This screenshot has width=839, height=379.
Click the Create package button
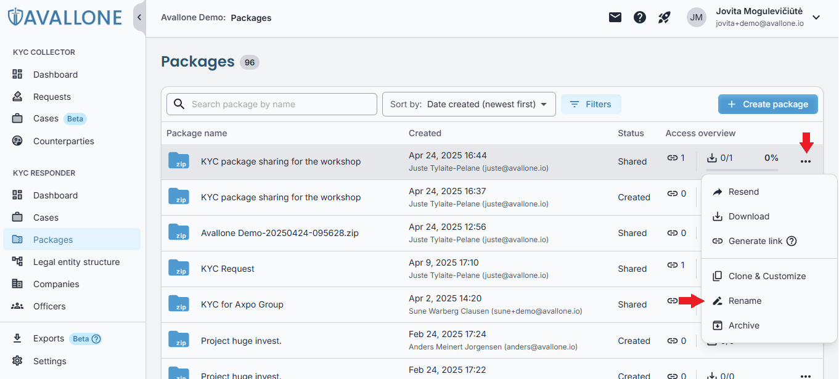click(768, 104)
